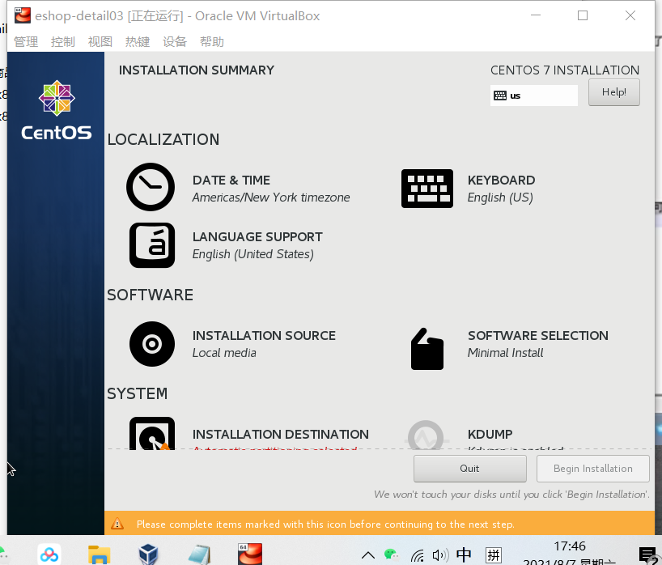Open the 管理 menu
Viewport: 662px width, 565px height.
(x=26, y=42)
